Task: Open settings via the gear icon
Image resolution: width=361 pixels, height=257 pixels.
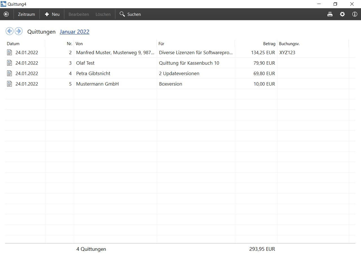Action: [342, 14]
